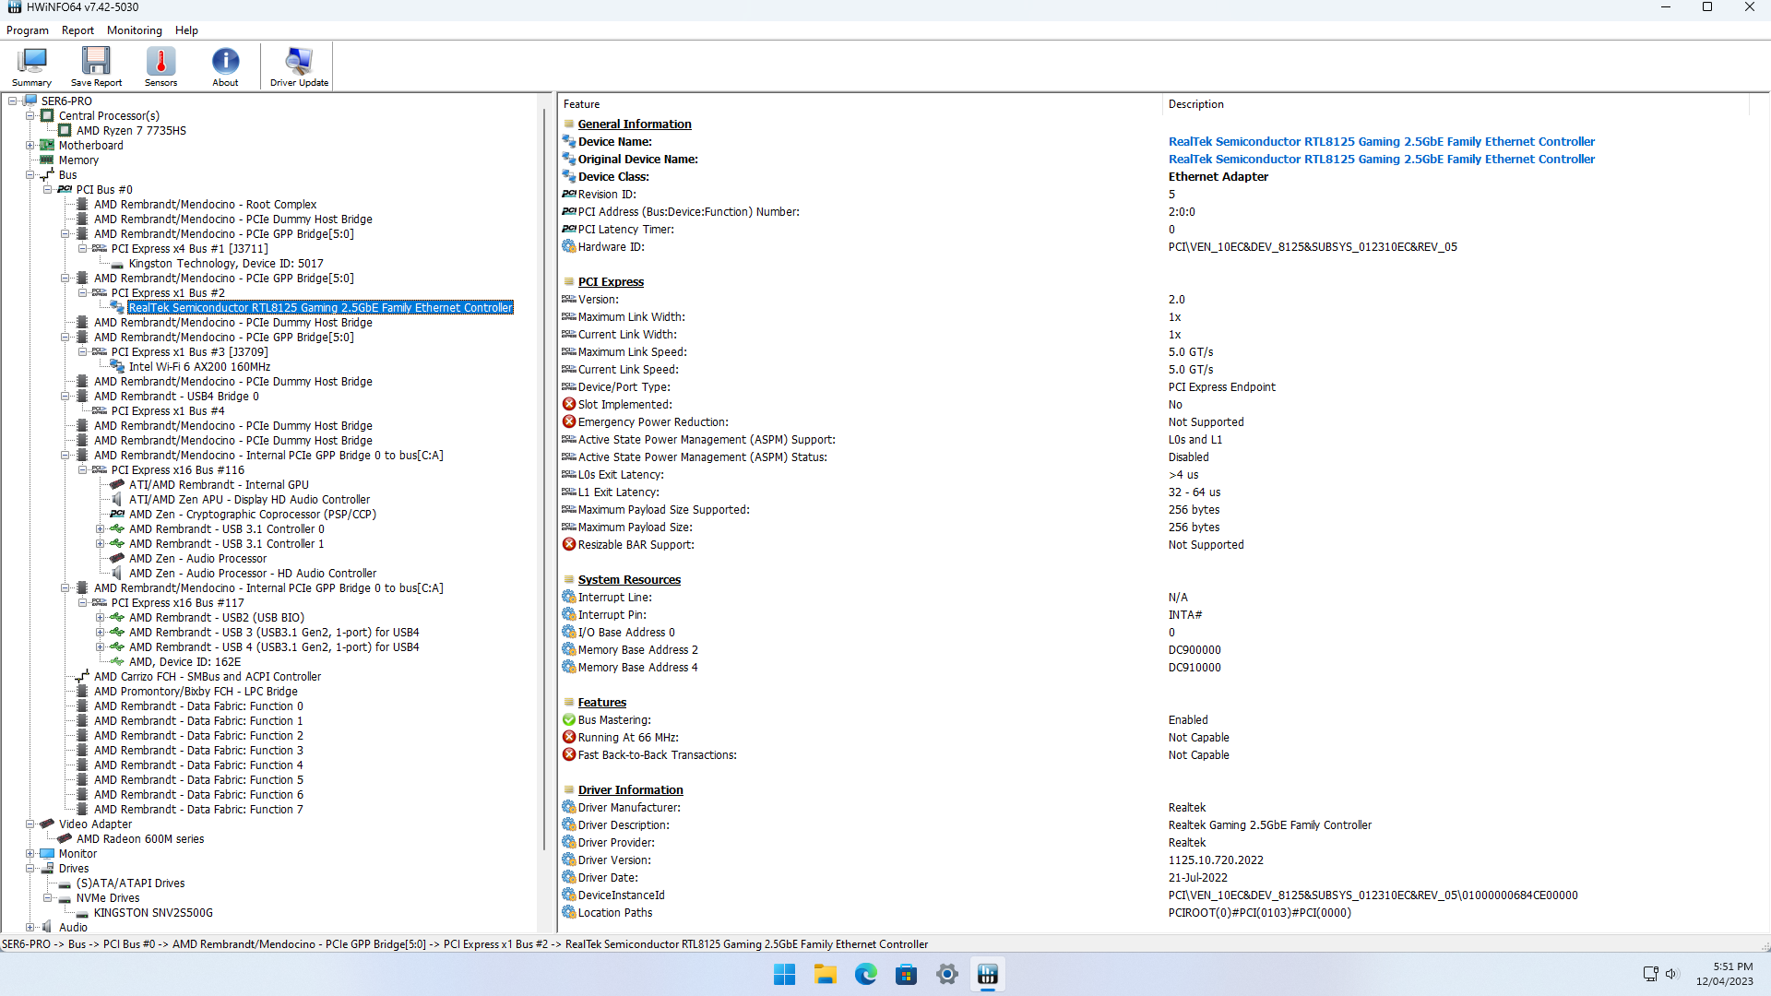Expand AMD Rembrandt USB2 (USB BIO)

coord(100,617)
